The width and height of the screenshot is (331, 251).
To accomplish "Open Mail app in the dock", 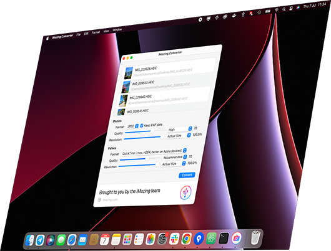I will pyautogui.click(x=82, y=240).
